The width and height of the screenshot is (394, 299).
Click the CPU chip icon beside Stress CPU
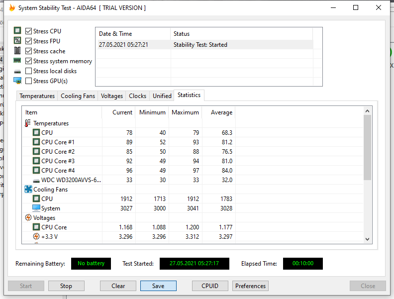tap(17, 31)
